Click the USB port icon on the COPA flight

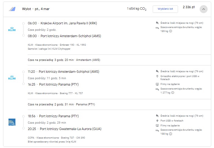[157, 121]
